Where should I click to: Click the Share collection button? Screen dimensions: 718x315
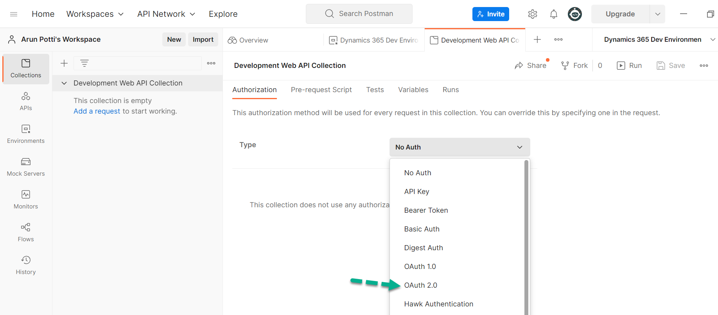[x=531, y=66]
